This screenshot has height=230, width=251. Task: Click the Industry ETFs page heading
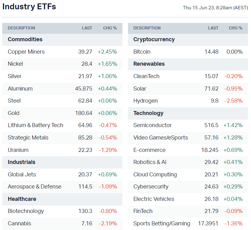coord(29,7)
